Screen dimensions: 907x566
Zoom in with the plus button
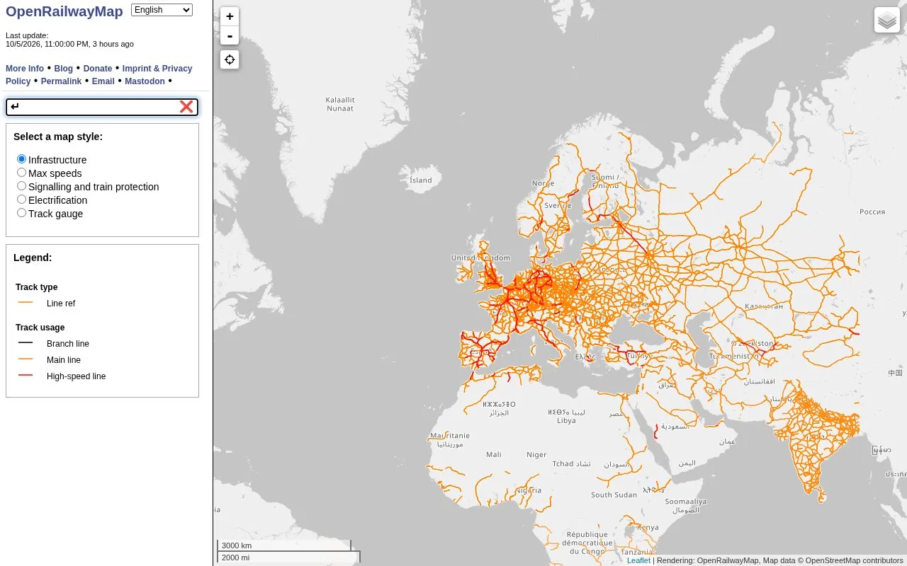tap(230, 16)
